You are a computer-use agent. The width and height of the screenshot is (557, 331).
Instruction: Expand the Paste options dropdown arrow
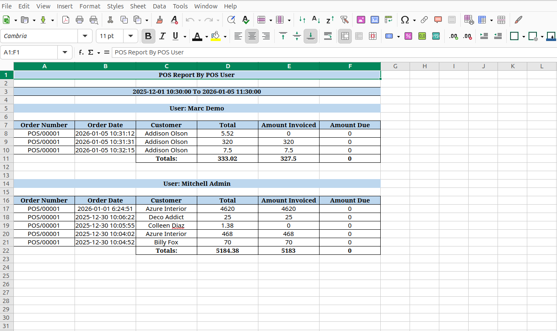click(147, 20)
